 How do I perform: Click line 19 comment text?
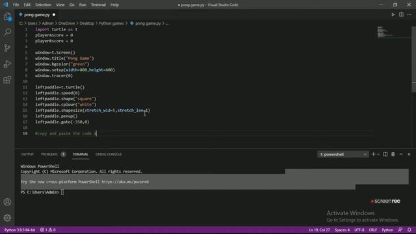pyautogui.click(x=66, y=133)
